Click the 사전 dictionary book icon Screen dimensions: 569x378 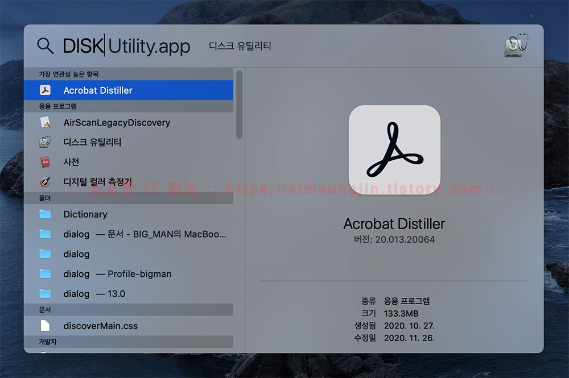(46, 162)
